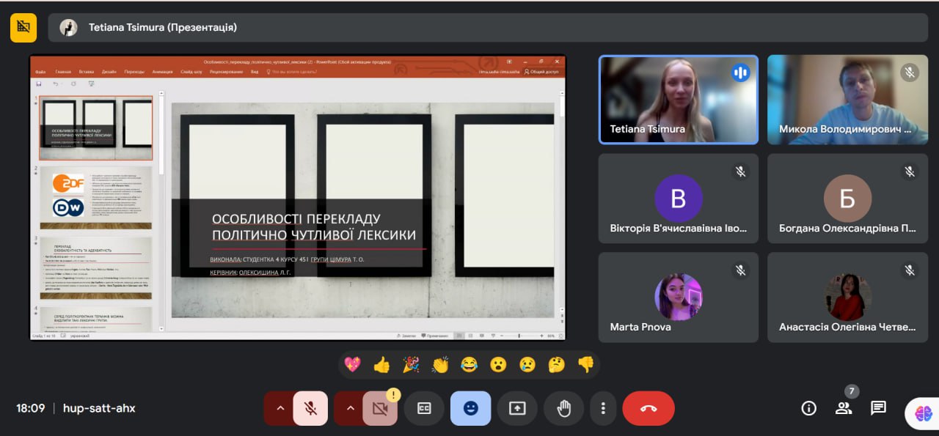Expand video settings arrow beside camera
Viewport: 939px width, 436px height.
pos(349,408)
